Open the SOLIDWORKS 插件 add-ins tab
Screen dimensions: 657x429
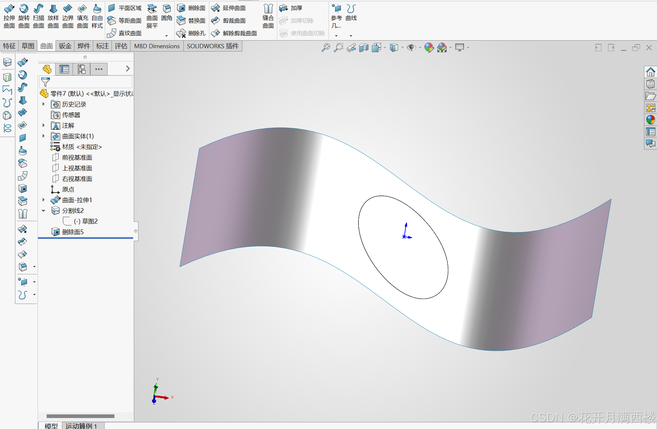213,46
